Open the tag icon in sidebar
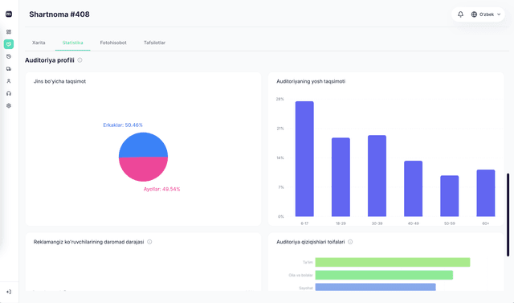The width and height of the screenshot is (514, 303). click(9, 56)
